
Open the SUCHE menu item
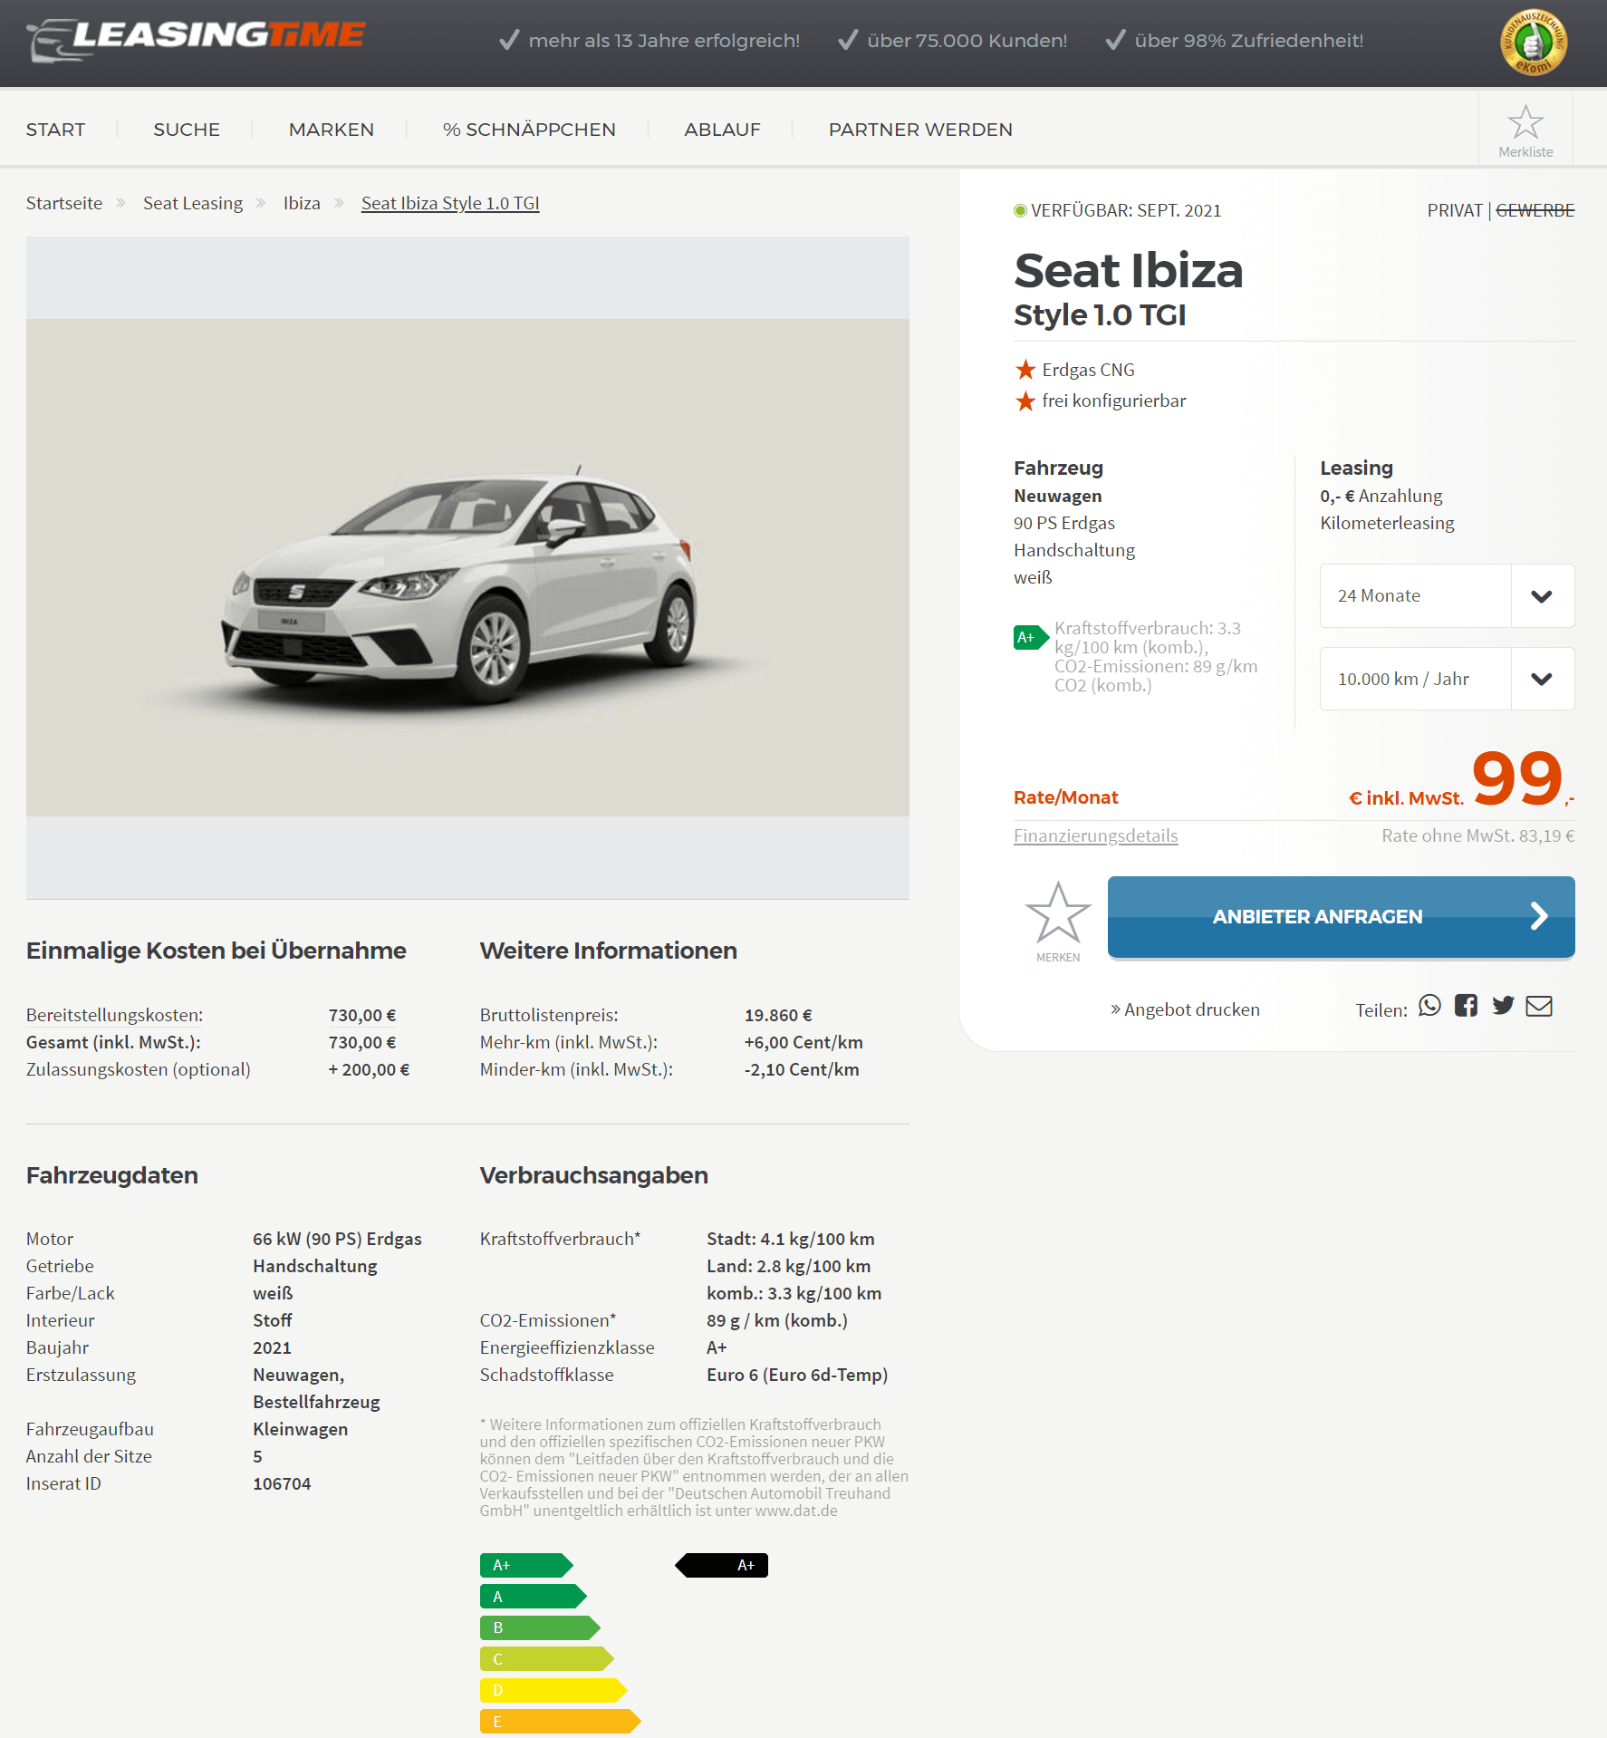(x=187, y=130)
